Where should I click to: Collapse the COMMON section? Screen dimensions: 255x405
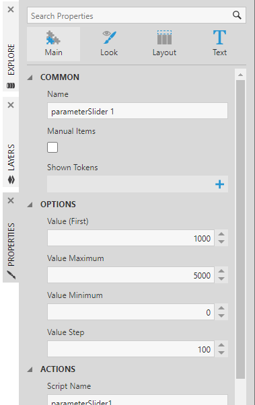click(30, 77)
